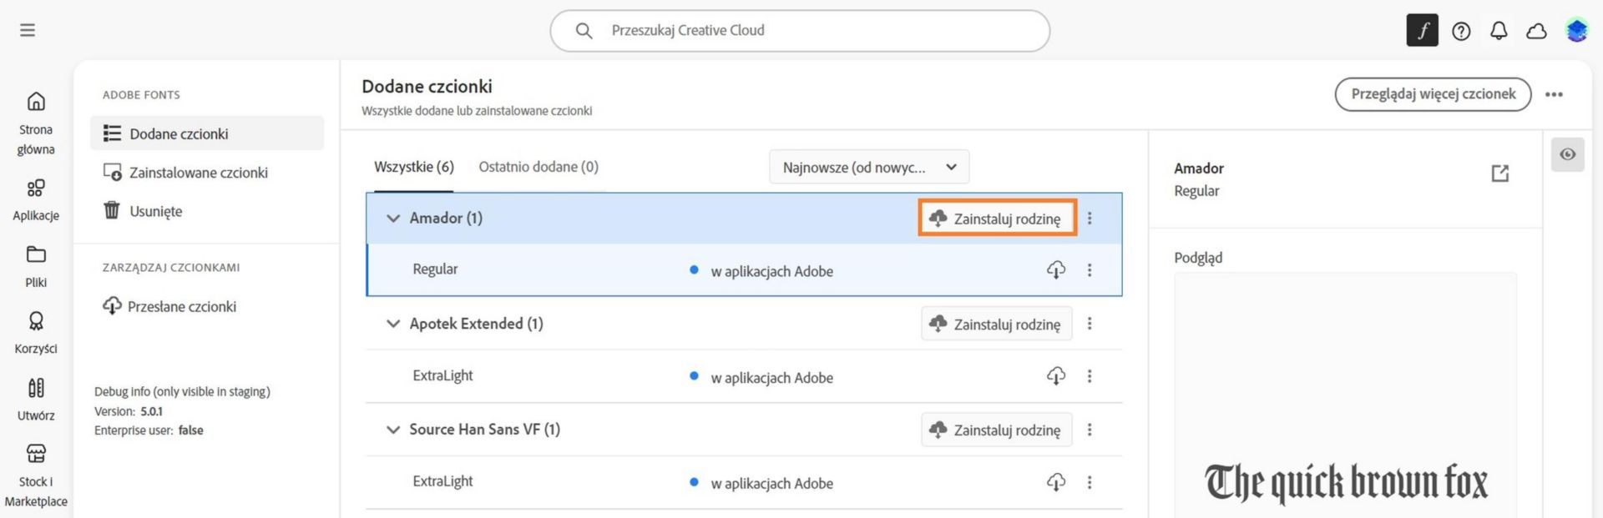Click 'w aplikacjach Adobe' status in Amador row

[x=771, y=271]
